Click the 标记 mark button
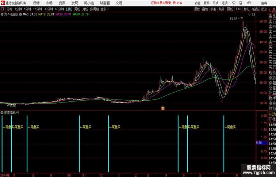276x177 pixels. click(246, 9)
